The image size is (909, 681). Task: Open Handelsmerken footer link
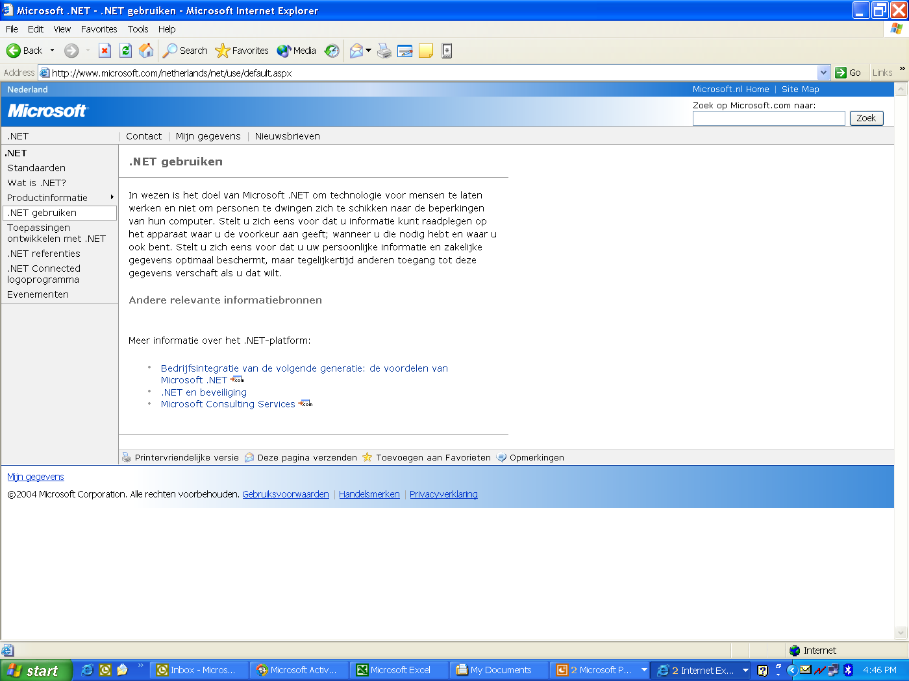pos(369,494)
